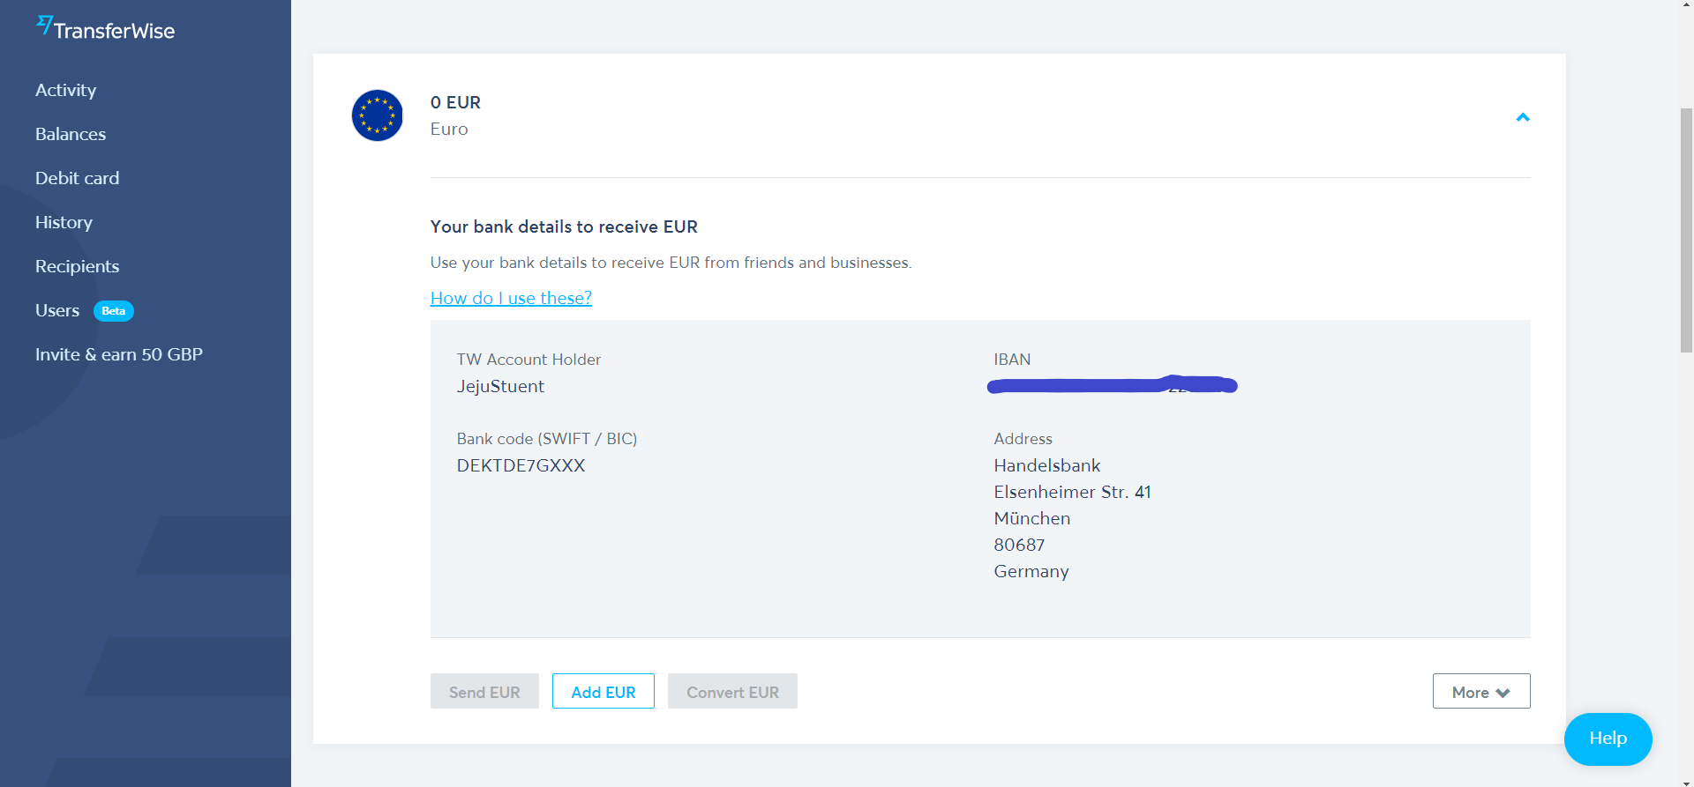Click the 0 EUR balance heading

pyautogui.click(x=455, y=102)
